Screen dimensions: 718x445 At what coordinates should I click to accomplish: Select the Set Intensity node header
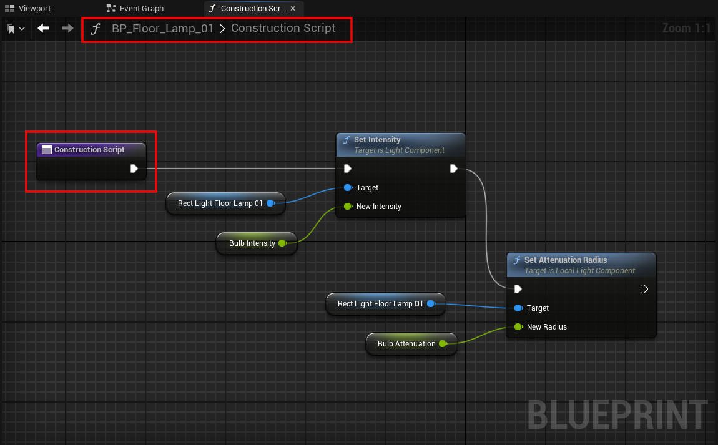click(x=401, y=145)
